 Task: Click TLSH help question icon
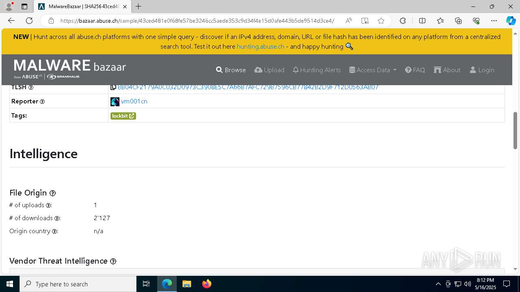pyautogui.click(x=31, y=88)
